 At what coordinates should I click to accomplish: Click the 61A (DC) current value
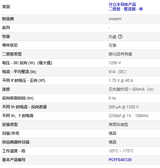(x=117, y=72)
